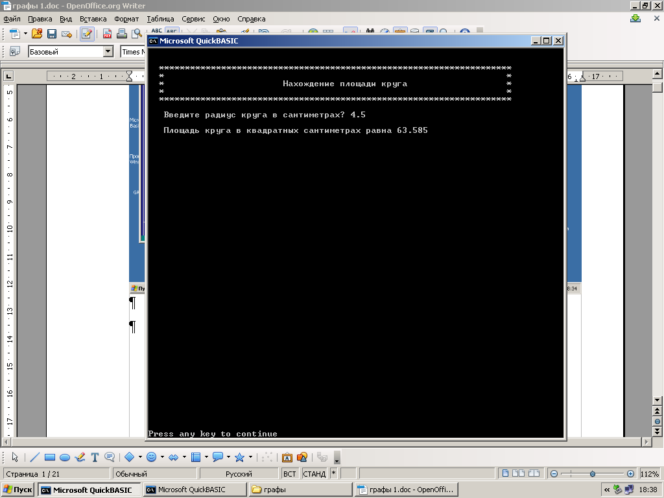
Task: Click the Open file folder icon
Action: pos(37,34)
